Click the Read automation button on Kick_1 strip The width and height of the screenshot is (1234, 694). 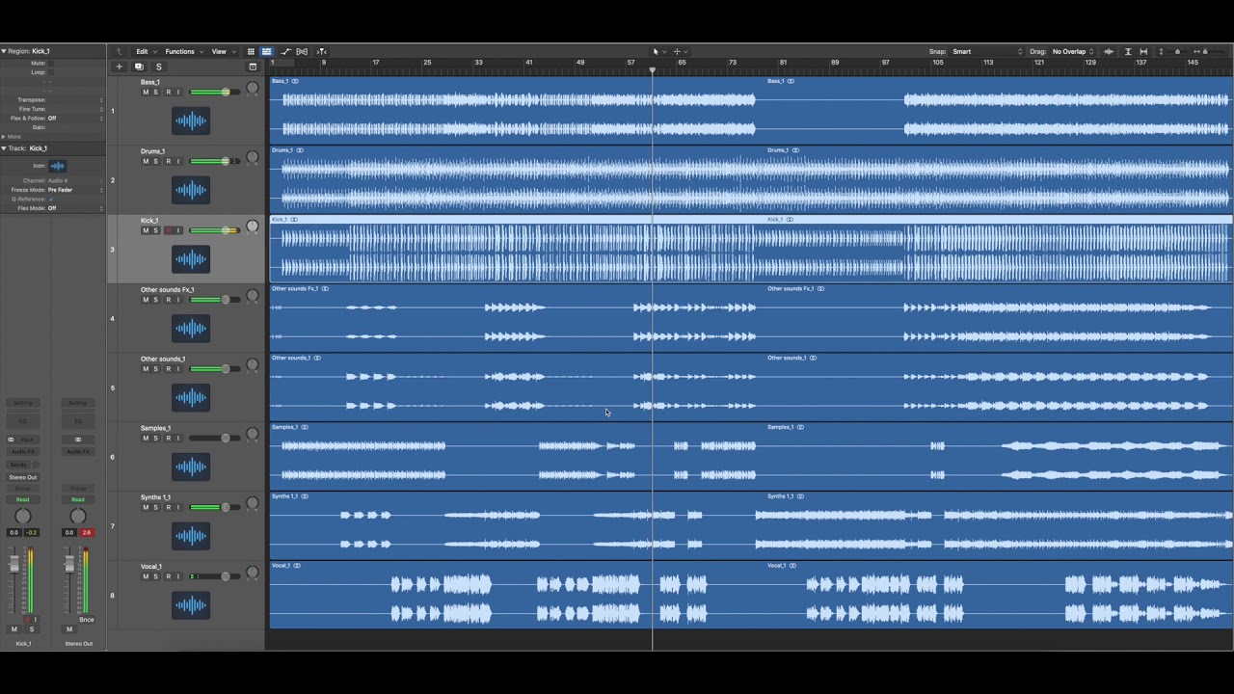coord(23,499)
